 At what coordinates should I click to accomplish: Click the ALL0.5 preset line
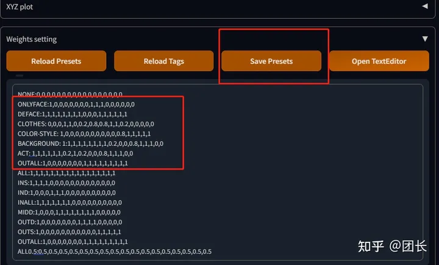pos(115,252)
